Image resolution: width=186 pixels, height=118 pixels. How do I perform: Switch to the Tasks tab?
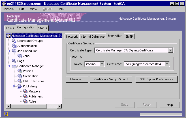[10, 28]
